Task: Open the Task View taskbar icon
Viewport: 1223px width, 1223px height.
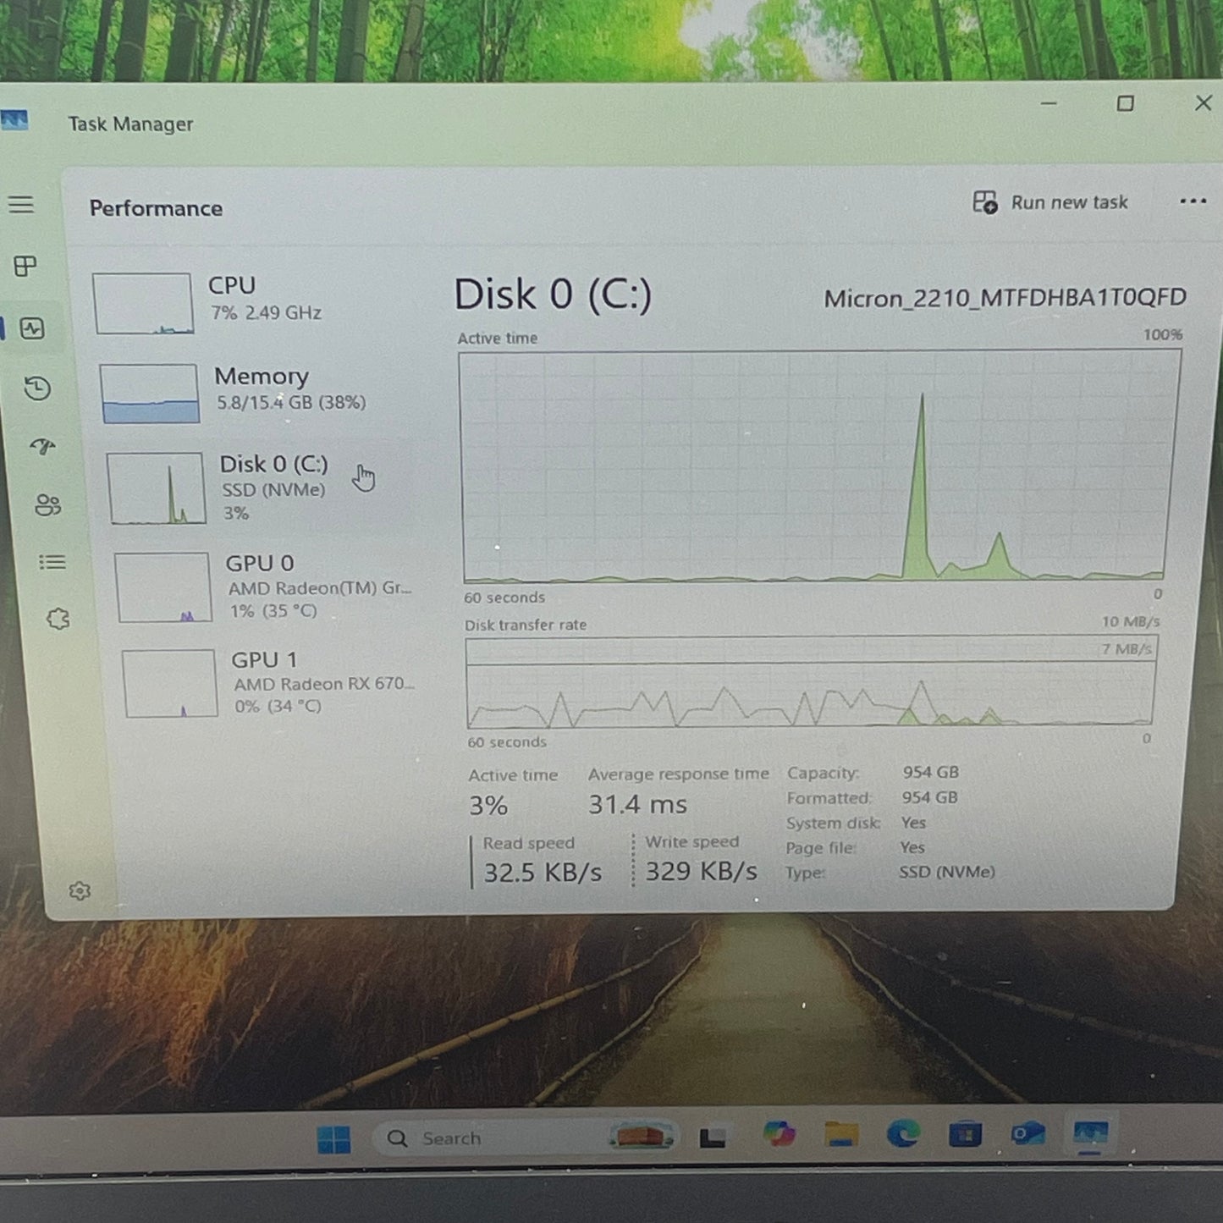Action: tap(712, 1138)
